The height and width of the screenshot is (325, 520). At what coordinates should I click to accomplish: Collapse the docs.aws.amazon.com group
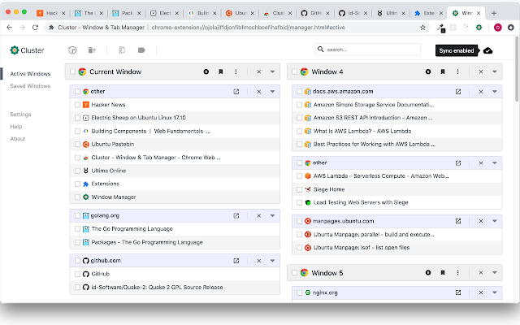(x=495, y=92)
